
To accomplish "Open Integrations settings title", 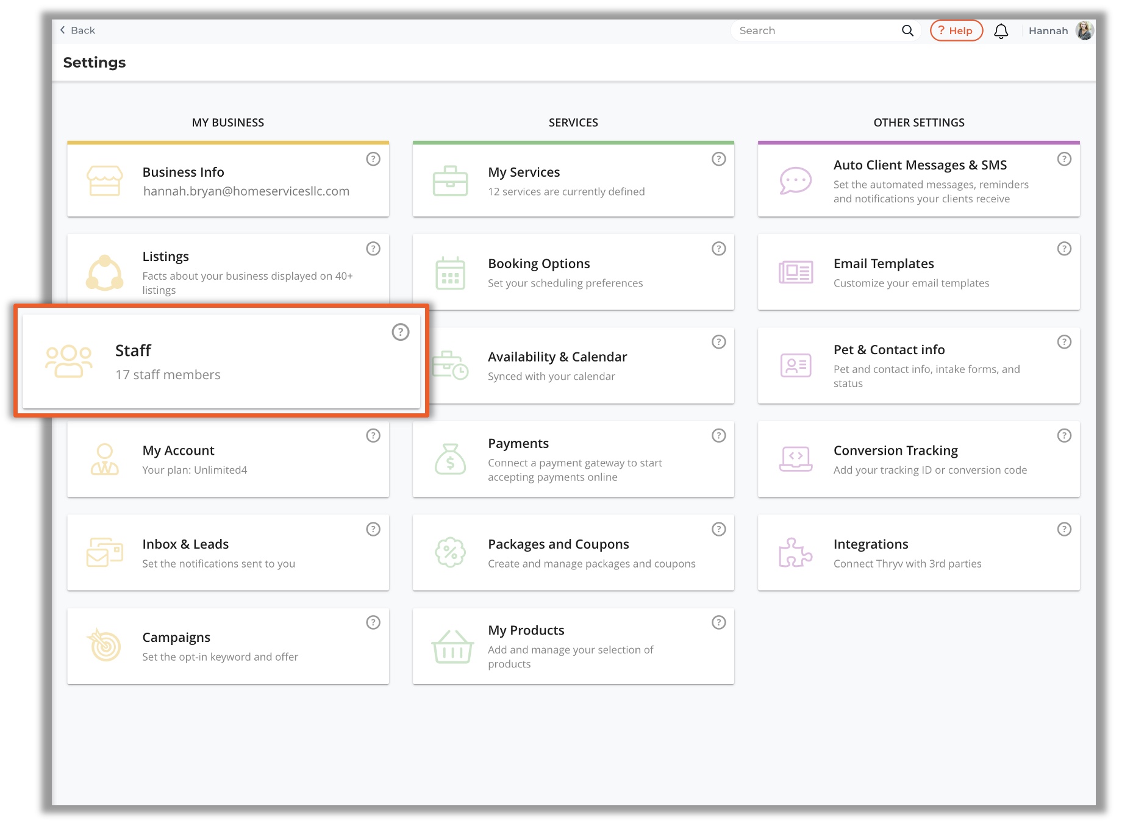I will 870,544.
